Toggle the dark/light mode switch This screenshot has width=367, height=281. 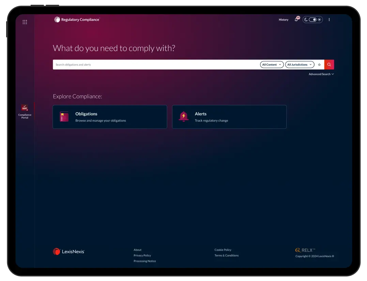(312, 20)
